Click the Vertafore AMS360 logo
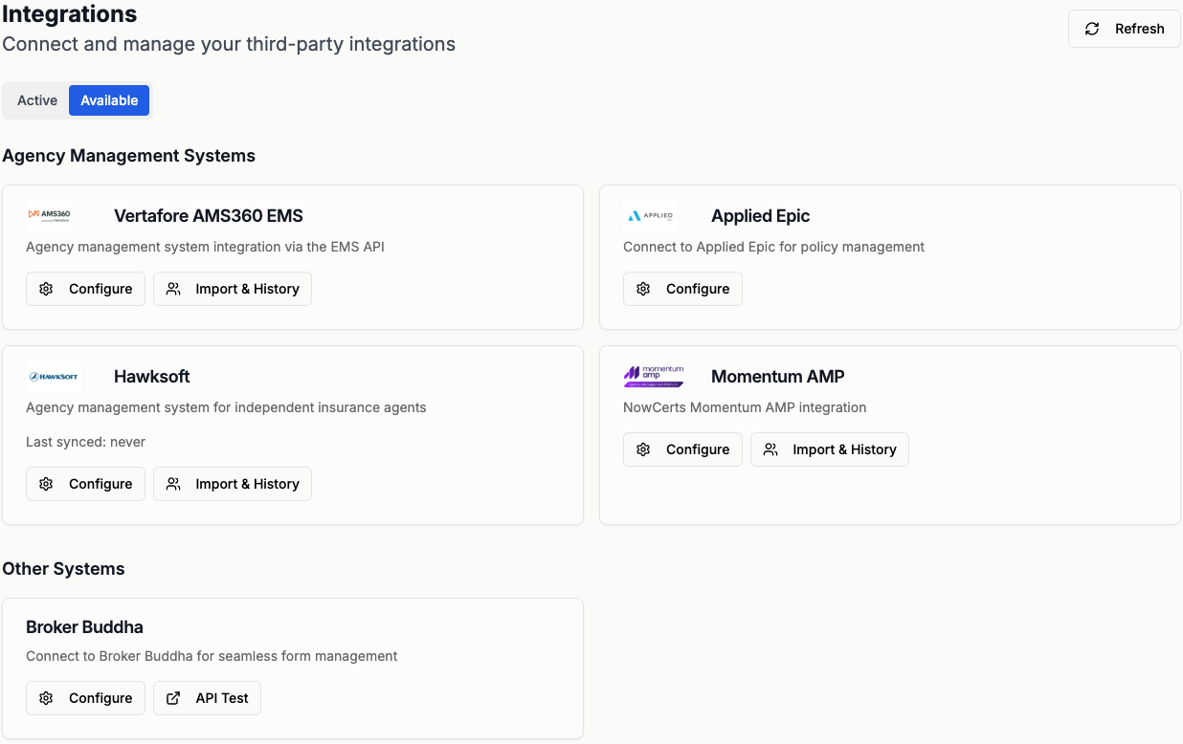Viewport: 1183px width, 744px height. click(x=49, y=215)
